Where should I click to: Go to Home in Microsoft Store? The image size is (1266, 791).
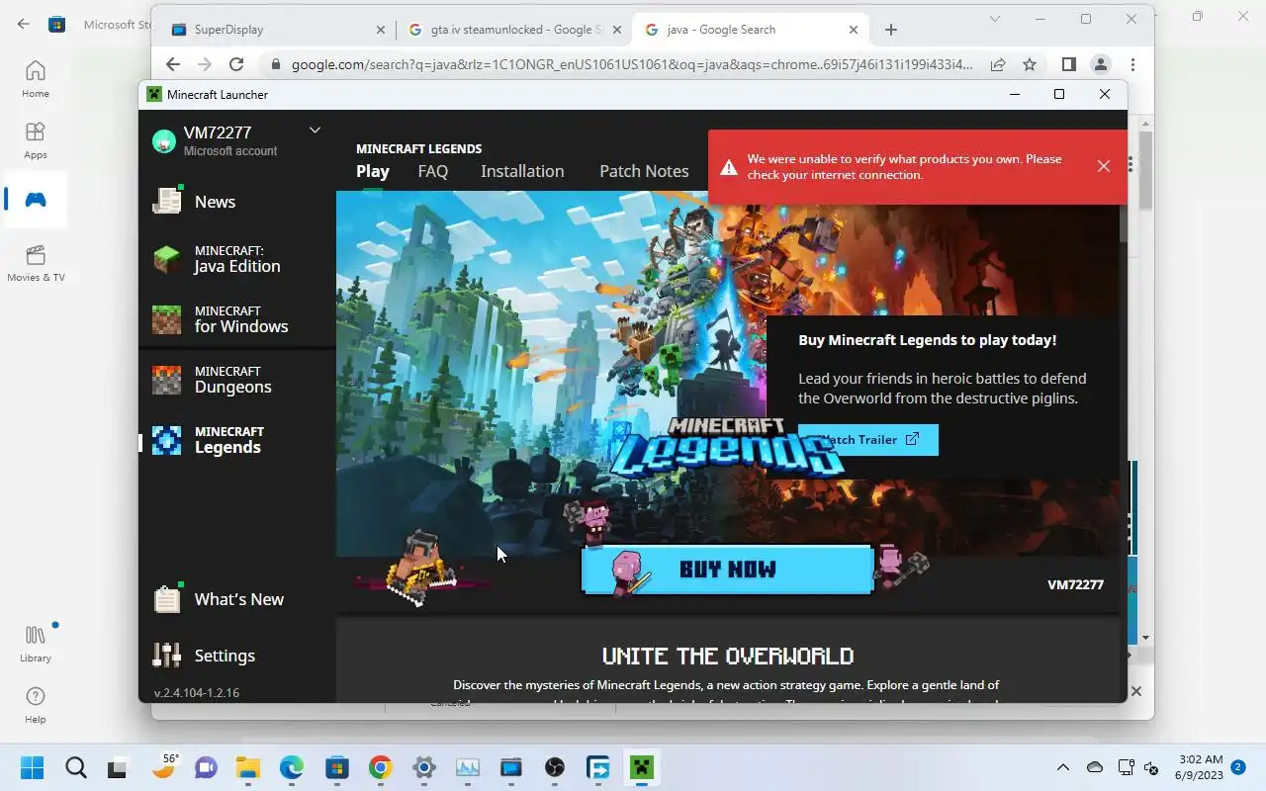tap(36, 79)
